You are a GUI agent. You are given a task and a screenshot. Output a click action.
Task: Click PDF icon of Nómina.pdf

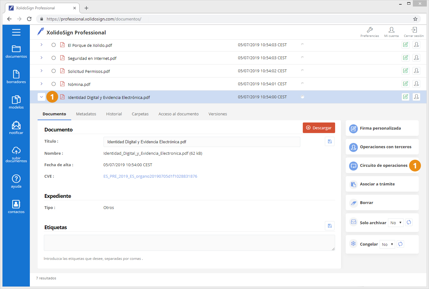tap(62, 84)
